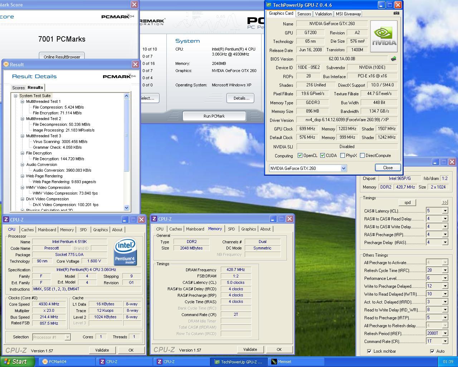
Task: Click the GPU-Z screenshot camera icon
Action: click(x=396, y=13)
